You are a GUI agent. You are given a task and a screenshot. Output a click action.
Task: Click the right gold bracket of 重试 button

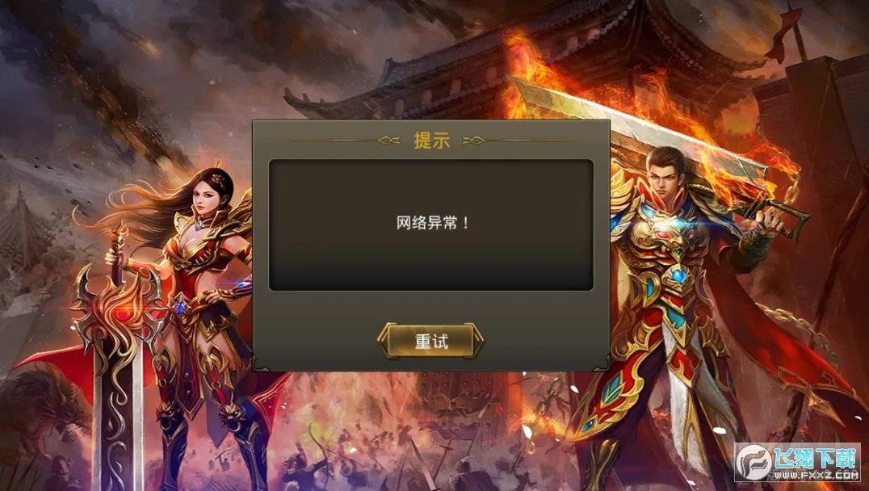(x=474, y=340)
